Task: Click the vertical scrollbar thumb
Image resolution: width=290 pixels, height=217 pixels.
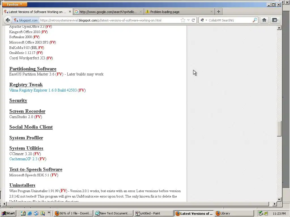Action: [279, 129]
